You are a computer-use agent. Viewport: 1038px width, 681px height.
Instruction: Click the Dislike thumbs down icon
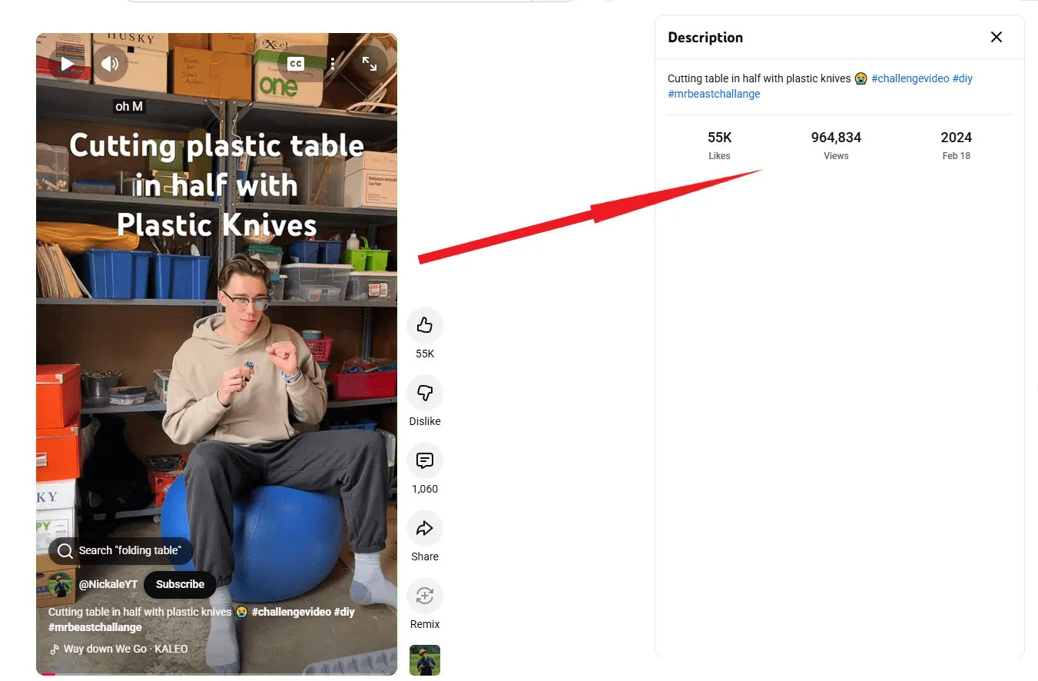(425, 394)
